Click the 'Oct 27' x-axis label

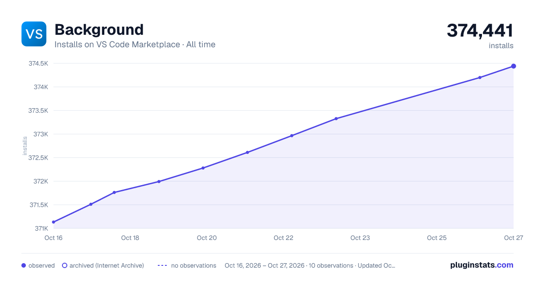pyautogui.click(x=513, y=238)
